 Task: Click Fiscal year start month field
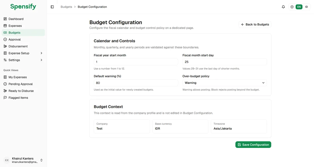(x=136, y=62)
